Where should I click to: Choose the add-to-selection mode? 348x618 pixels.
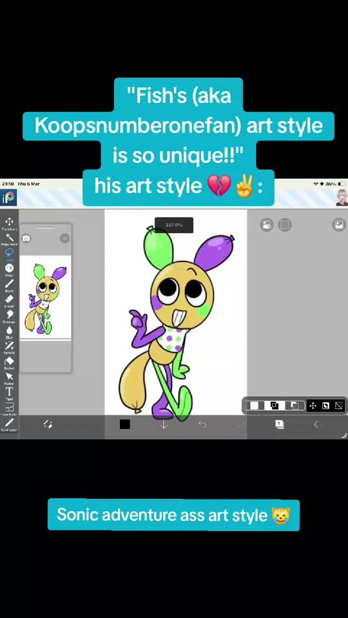275,406
